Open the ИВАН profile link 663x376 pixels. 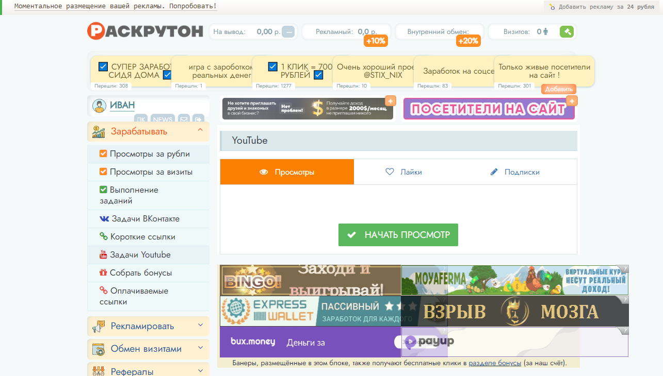(122, 106)
